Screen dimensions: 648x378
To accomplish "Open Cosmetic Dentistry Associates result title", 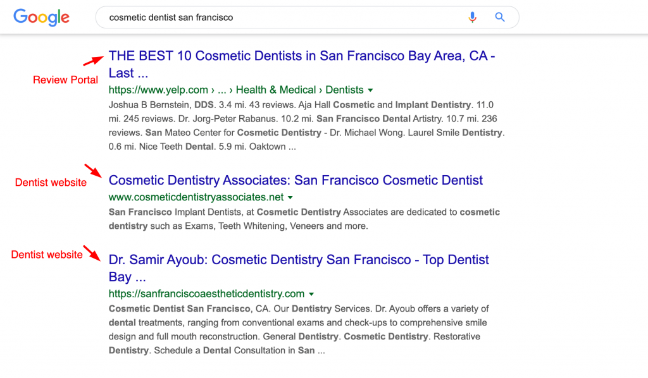I will (296, 180).
